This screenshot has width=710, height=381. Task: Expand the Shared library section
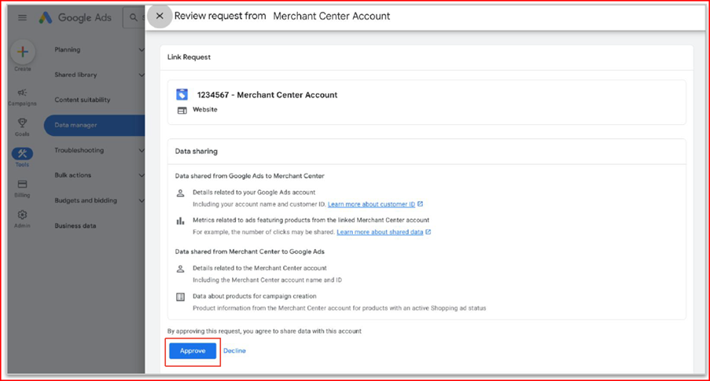(x=141, y=75)
